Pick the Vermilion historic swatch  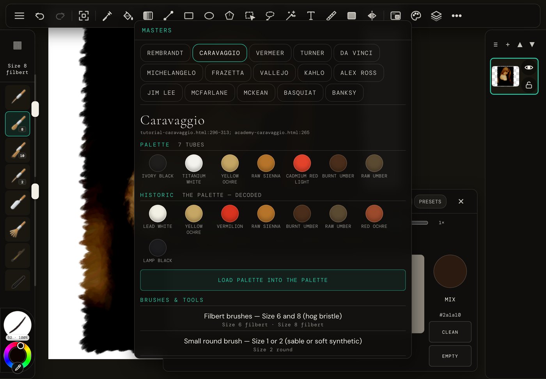(x=230, y=213)
